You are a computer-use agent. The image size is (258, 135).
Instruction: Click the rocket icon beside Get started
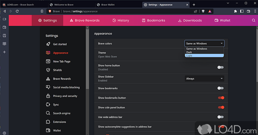click(48, 44)
